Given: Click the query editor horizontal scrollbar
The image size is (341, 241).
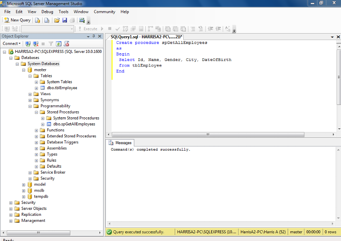Looking at the screenshot, I should [208, 134].
